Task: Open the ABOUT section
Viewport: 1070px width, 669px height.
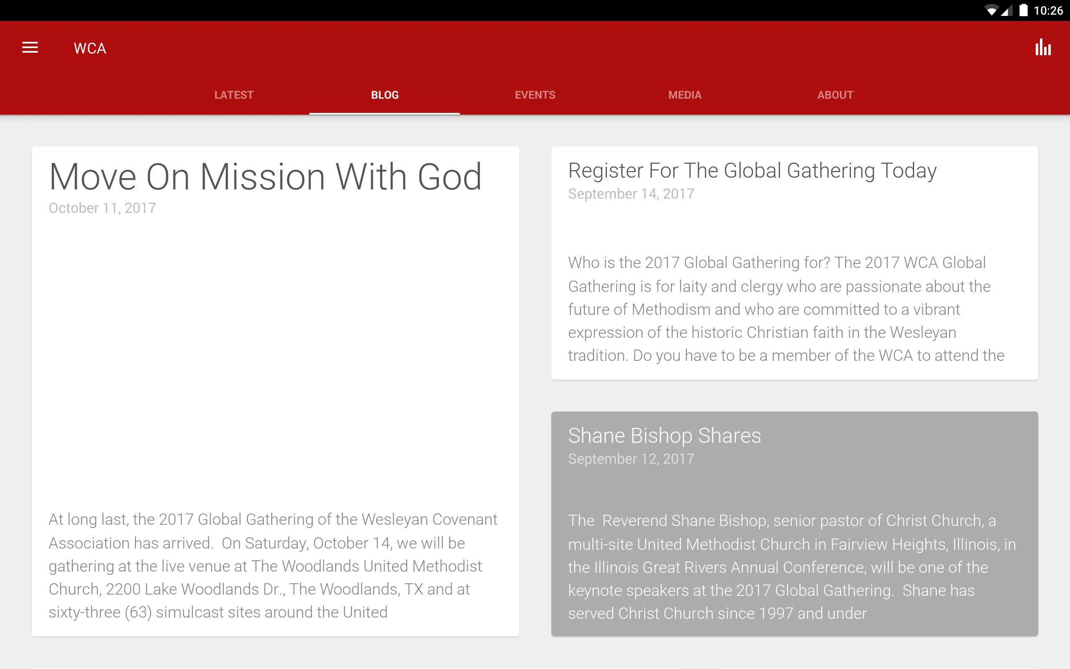Action: coord(835,94)
